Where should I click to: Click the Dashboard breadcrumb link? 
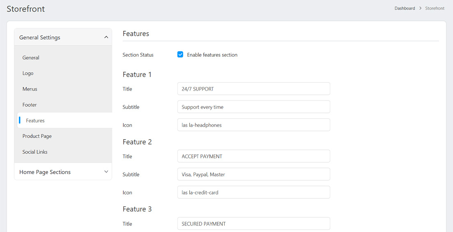(x=405, y=8)
